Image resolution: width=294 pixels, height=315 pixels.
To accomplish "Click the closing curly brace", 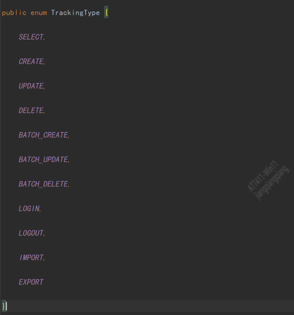I will [3, 306].
